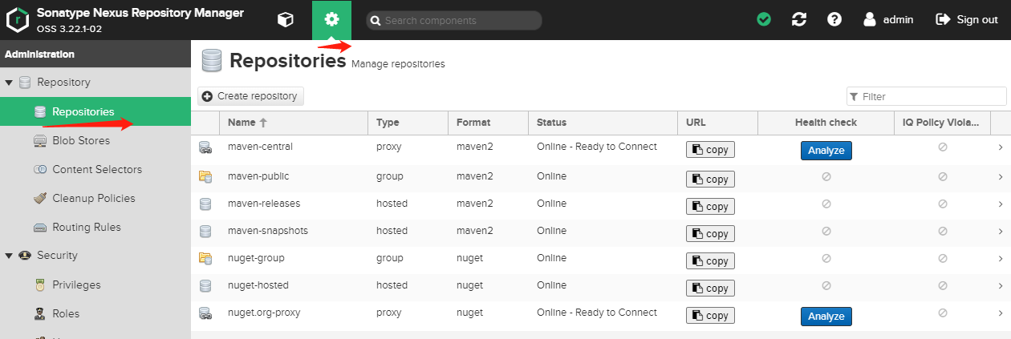1011x339 pixels.
Task: Click the green system status check icon
Action: [764, 19]
